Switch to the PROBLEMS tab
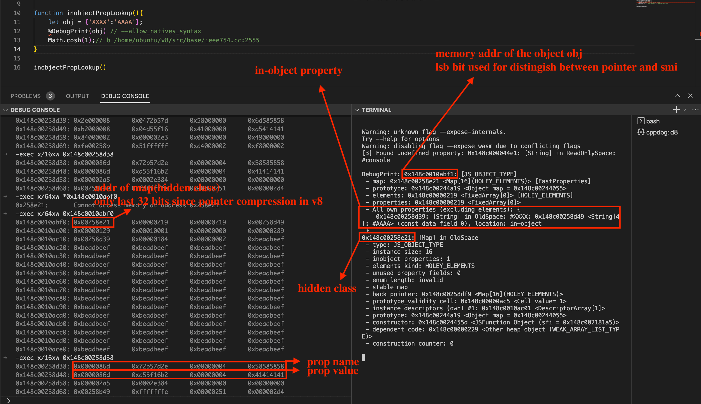Viewport: 701px width, 404px height. [x=25, y=96]
